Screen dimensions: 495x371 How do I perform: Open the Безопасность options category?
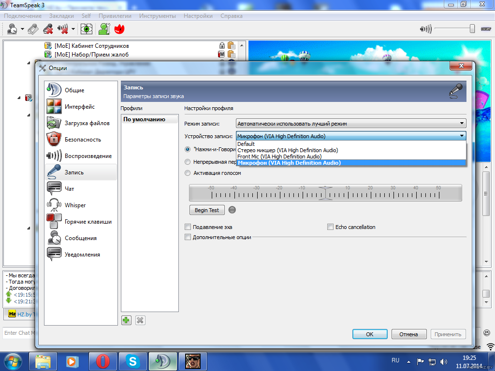(x=81, y=140)
